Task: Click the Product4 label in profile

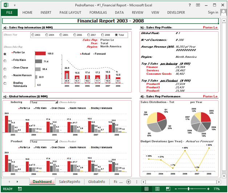Action: tap(153, 84)
